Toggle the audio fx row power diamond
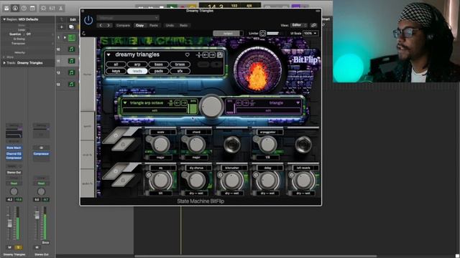This screenshot has height=258, width=460. (x=116, y=171)
